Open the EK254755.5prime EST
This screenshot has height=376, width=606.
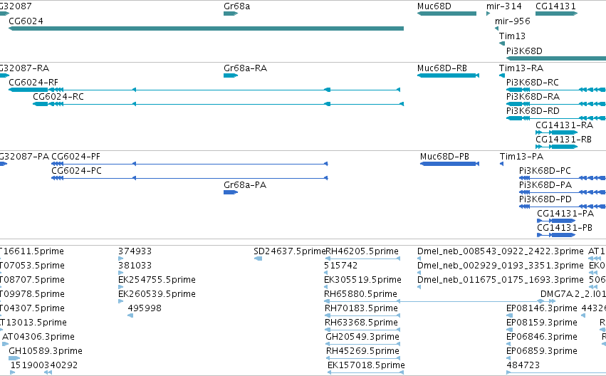pyautogui.click(x=157, y=280)
